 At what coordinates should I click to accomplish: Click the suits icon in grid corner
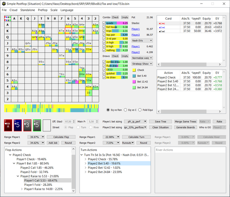7,18
